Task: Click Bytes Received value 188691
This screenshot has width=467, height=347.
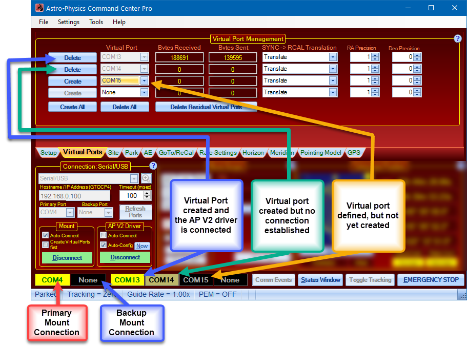Action: (179, 57)
